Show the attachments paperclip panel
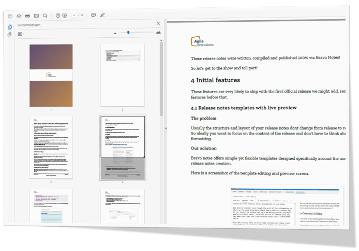This screenshot has height=251, width=359. (10, 35)
